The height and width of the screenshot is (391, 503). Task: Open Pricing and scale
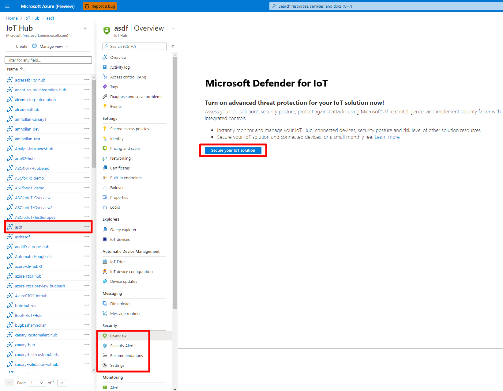click(124, 148)
